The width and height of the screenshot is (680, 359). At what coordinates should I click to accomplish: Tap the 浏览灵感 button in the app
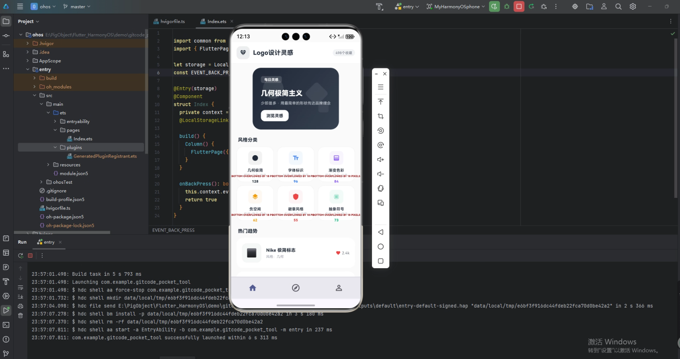coord(275,116)
